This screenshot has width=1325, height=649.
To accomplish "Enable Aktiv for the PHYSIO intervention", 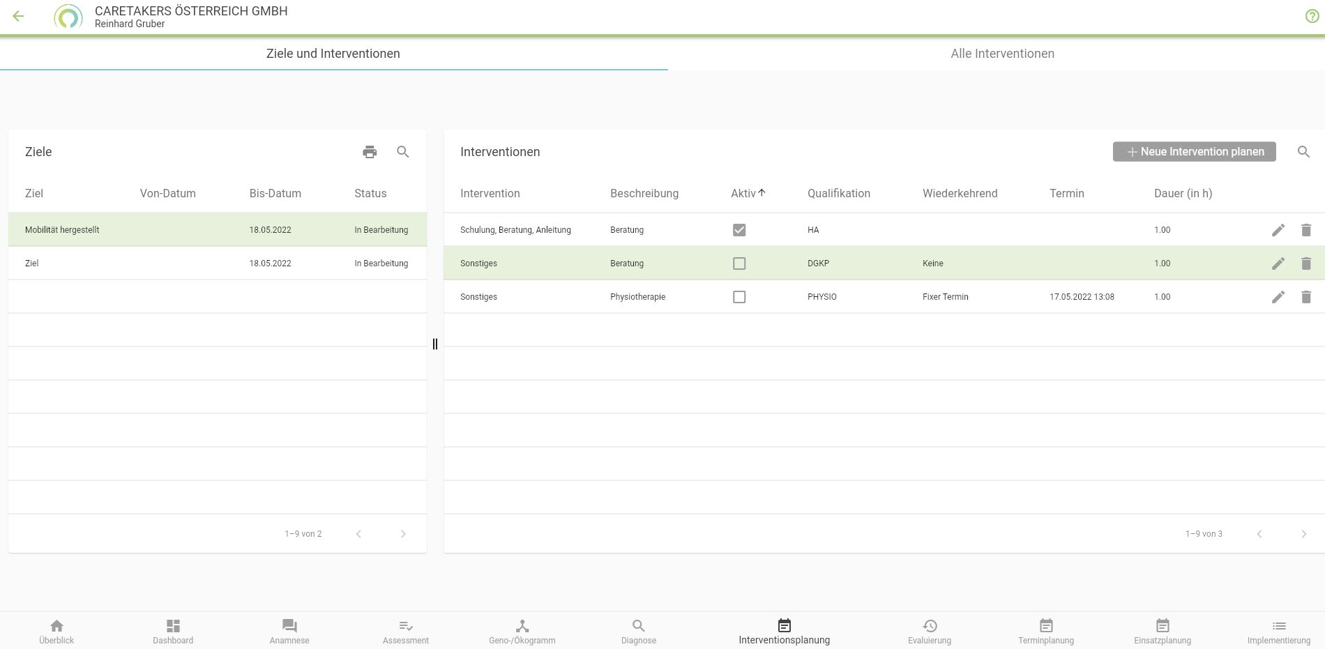I will pos(739,297).
